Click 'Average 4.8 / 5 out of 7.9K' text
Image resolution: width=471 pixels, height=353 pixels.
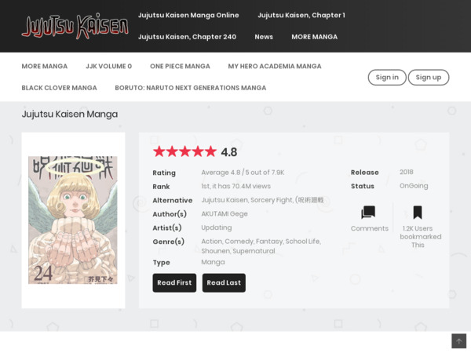point(243,173)
